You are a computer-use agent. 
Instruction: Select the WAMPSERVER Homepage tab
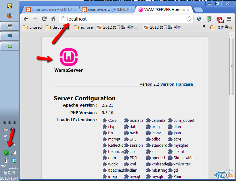(x=164, y=10)
